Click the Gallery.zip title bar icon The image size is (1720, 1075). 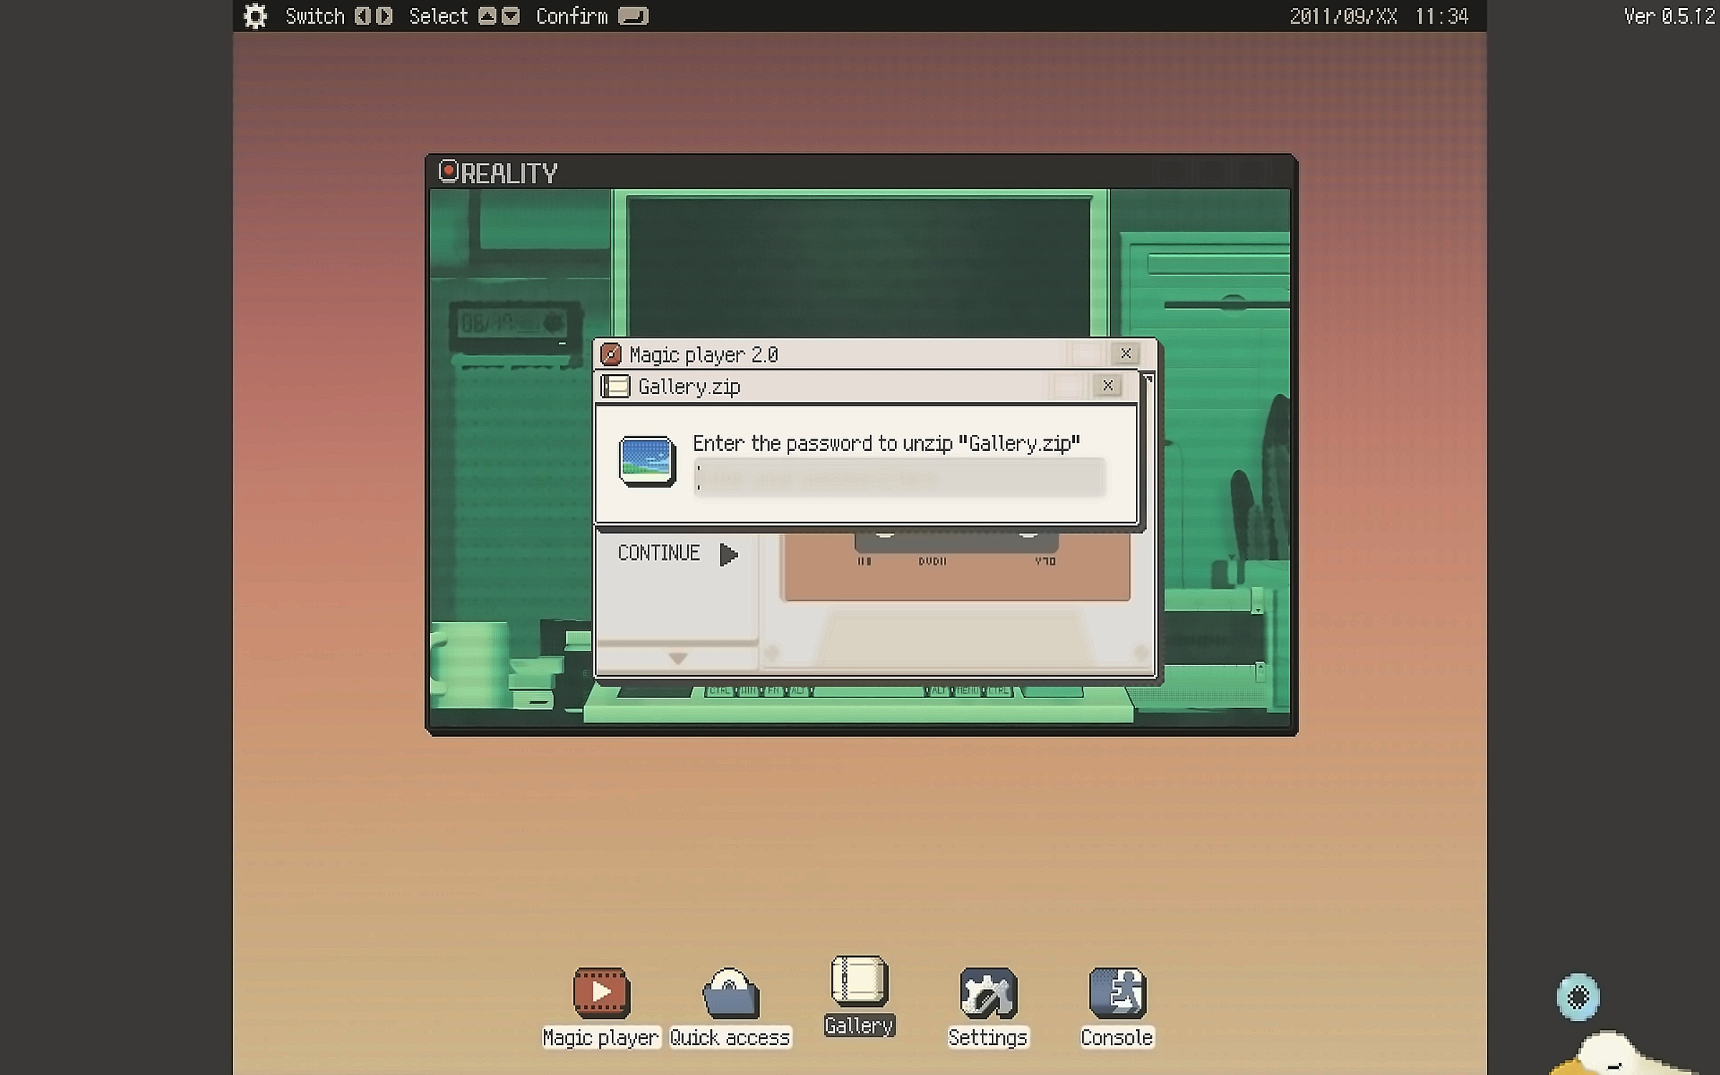[615, 386]
